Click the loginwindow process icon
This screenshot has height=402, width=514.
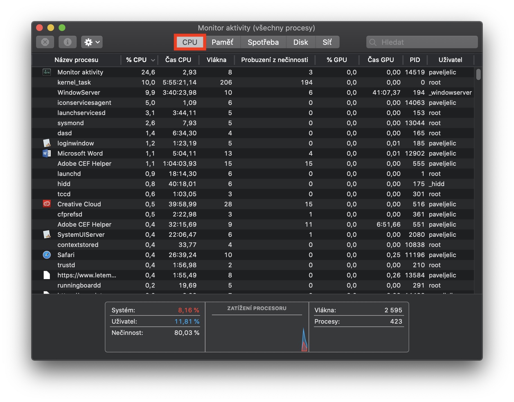(x=47, y=143)
